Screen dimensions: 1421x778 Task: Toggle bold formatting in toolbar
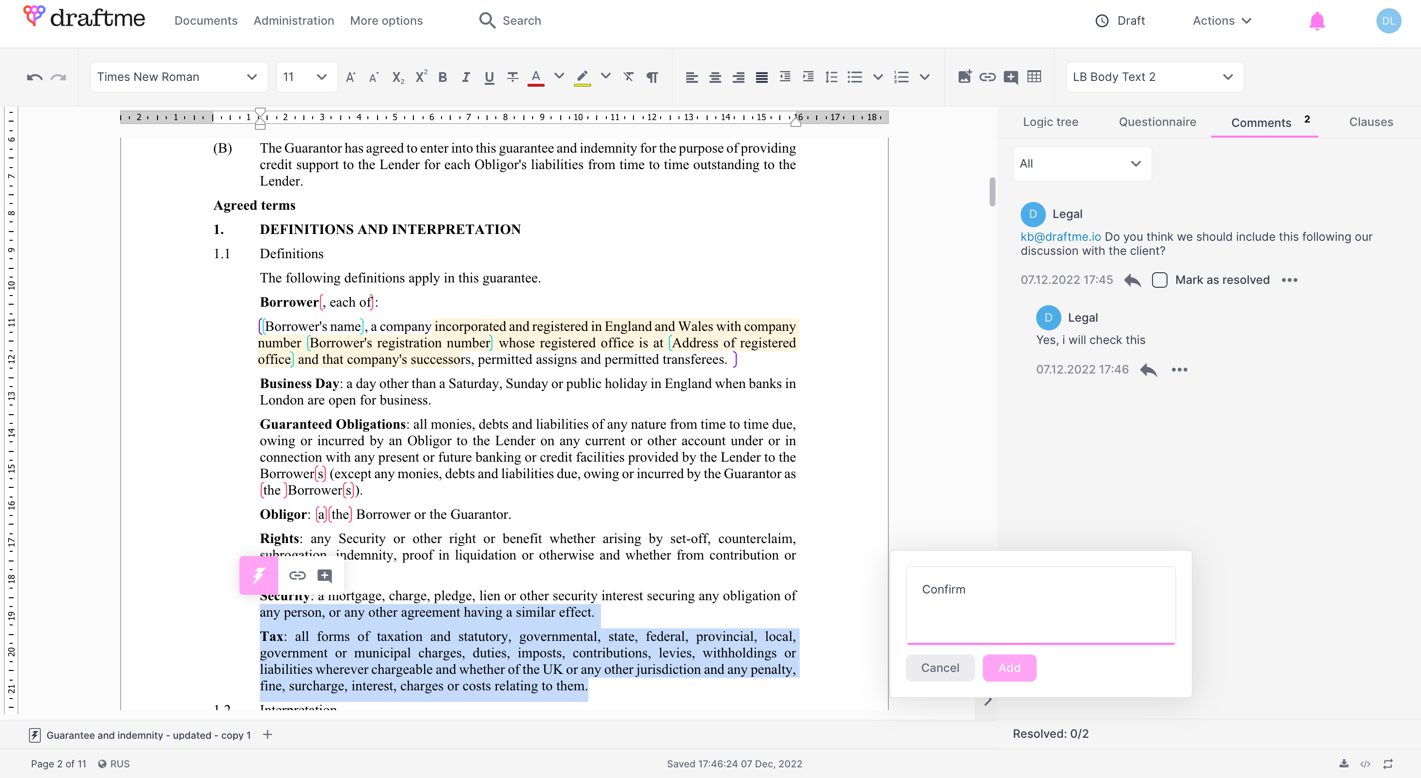[442, 77]
